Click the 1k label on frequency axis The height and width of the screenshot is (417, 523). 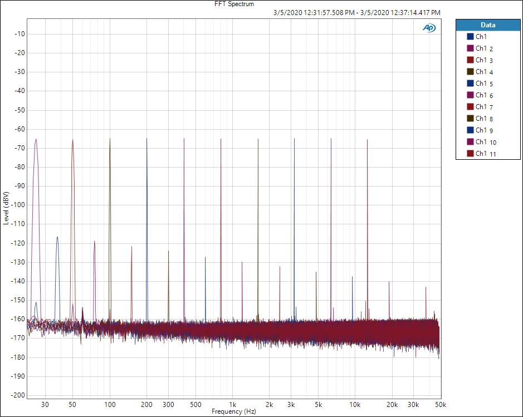click(x=232, y=404)
